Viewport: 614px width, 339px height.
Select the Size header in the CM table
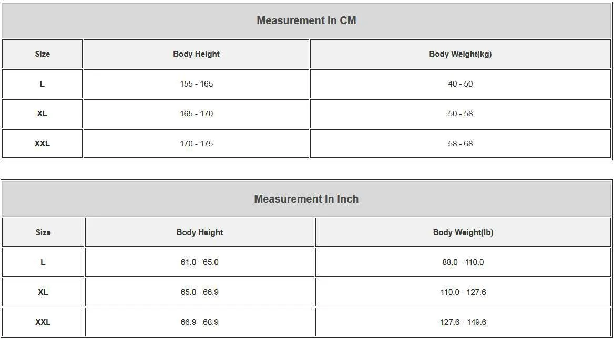[43, 54]
